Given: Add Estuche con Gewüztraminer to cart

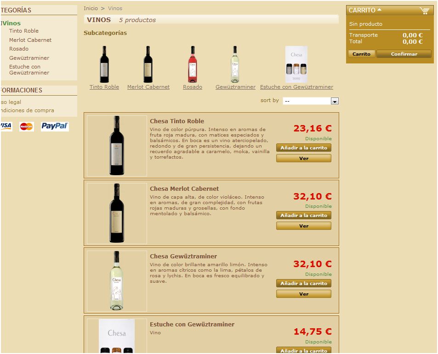Looking at the screenshot, I should [304, 350].
